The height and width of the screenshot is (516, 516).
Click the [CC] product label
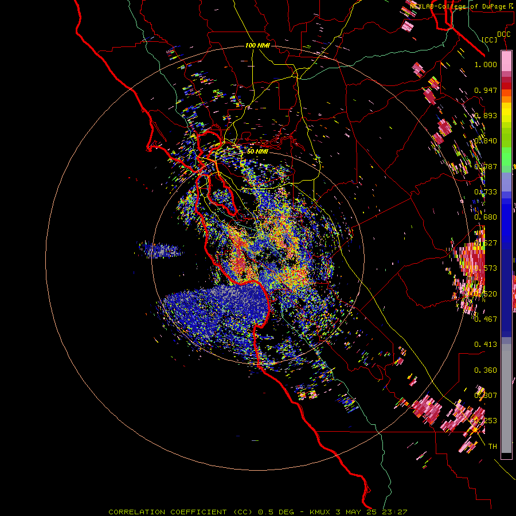point(490,40)
